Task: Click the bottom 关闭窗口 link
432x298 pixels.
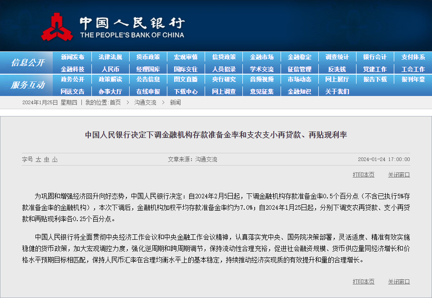Action: (x=399, y=282)
